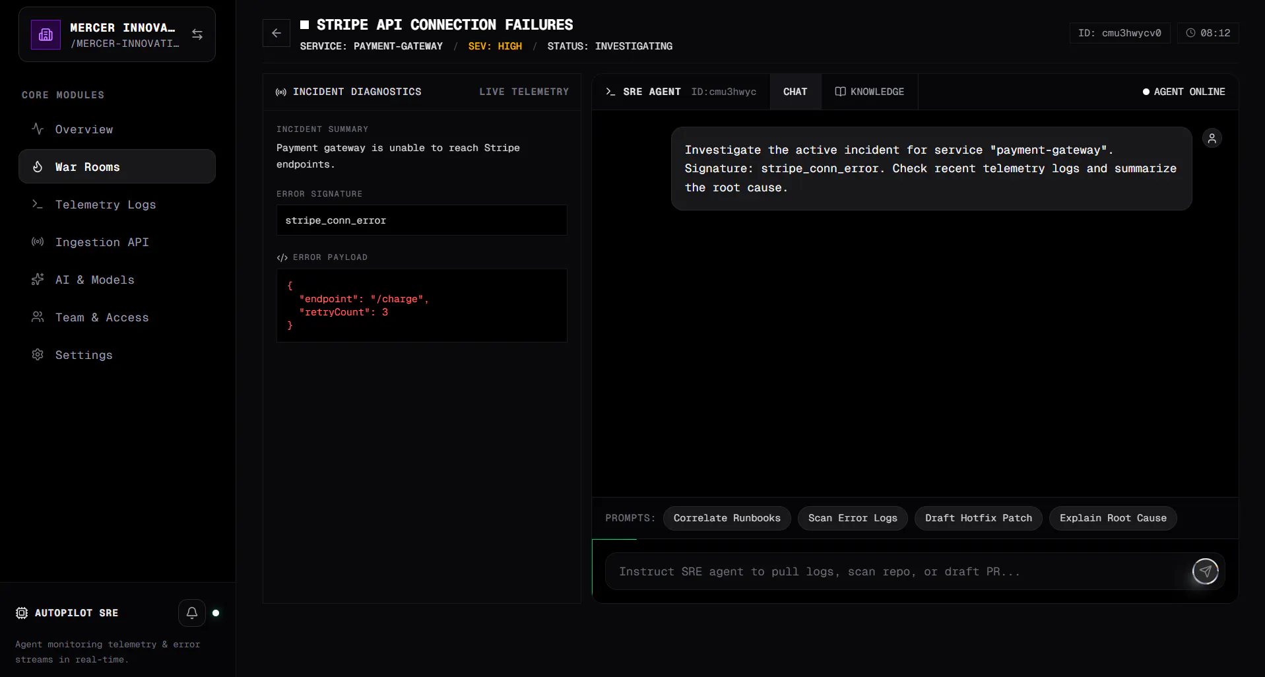Click the incident ID cmu3hwycv0 badge
This screenshot has width=1265, height=677.
tap(1120, 33)
